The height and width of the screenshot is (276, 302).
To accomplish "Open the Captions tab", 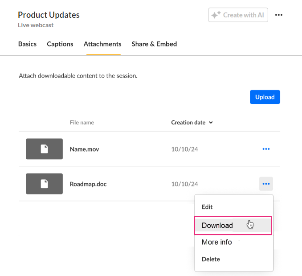I will click(x=60, y=44).
